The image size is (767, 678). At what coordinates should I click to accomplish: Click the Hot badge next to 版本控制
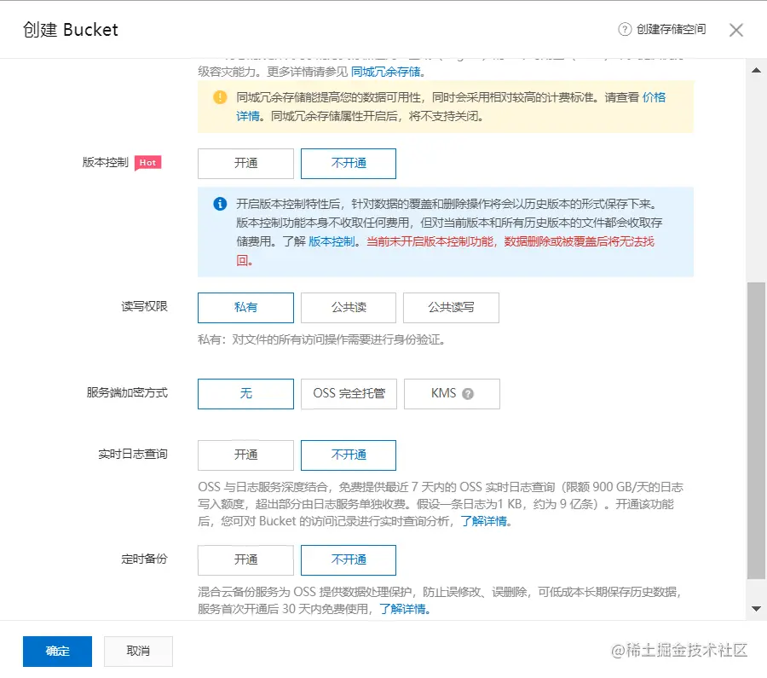pyautogui.click(x=147, y=163)
